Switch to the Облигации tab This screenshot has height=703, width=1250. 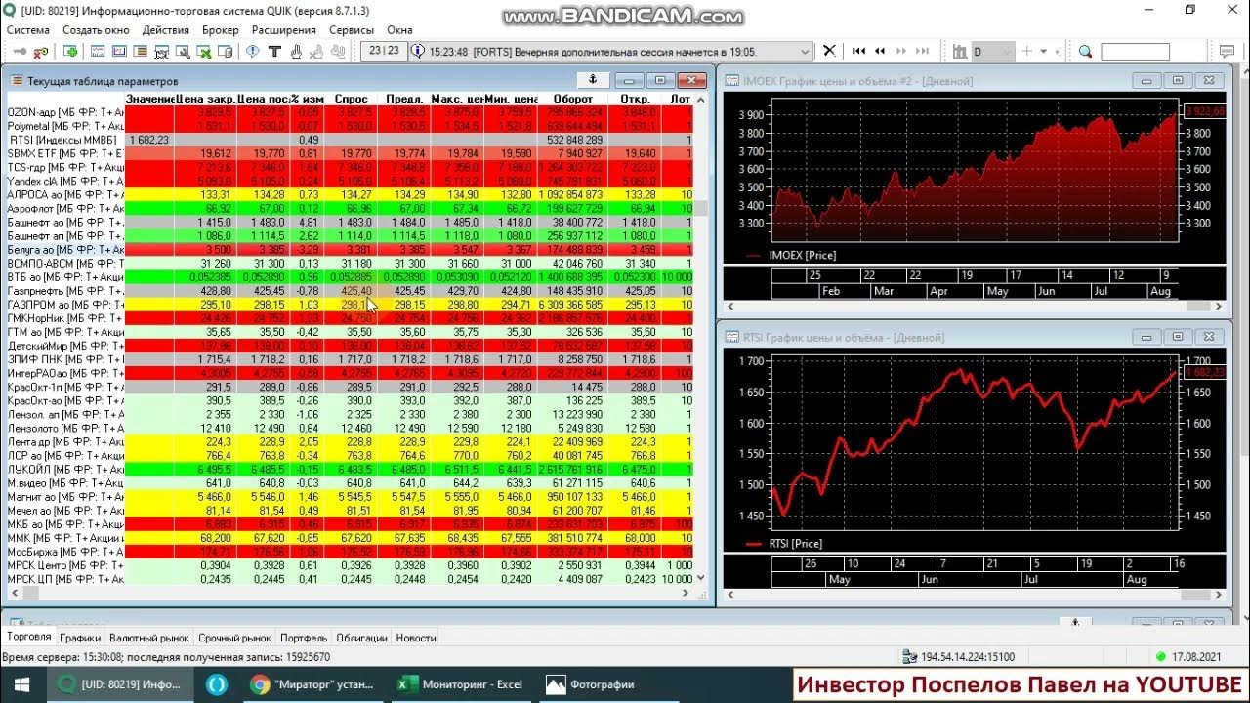tap(361, 638)
